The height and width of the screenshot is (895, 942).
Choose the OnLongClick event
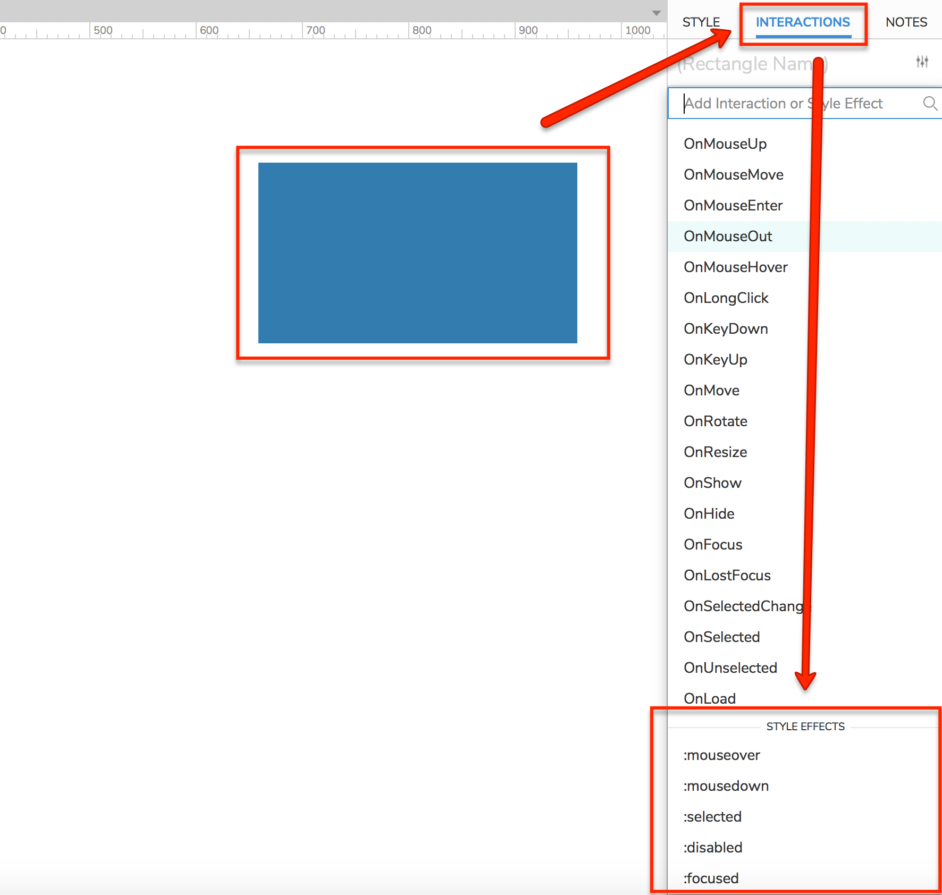point(726,298)
